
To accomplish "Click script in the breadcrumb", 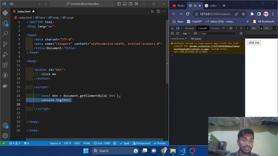I will click(x=69, y=18).
